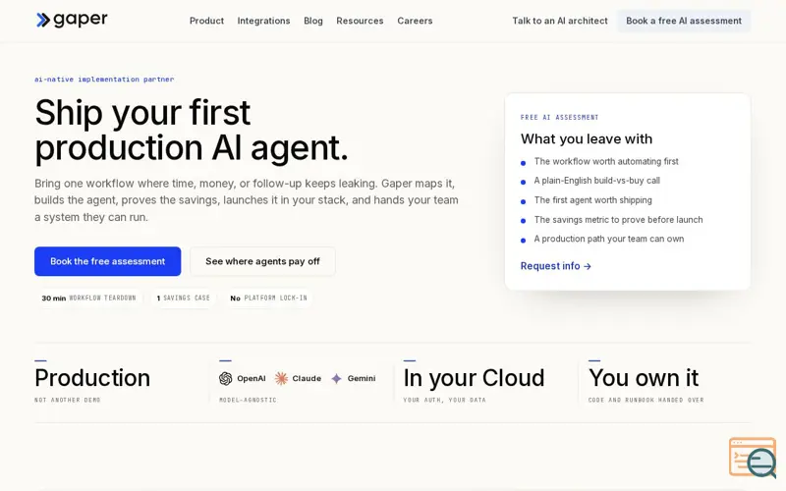Click the Gemini sparkle icon
Screen dimensions: 786x491
tap(336, 379)
